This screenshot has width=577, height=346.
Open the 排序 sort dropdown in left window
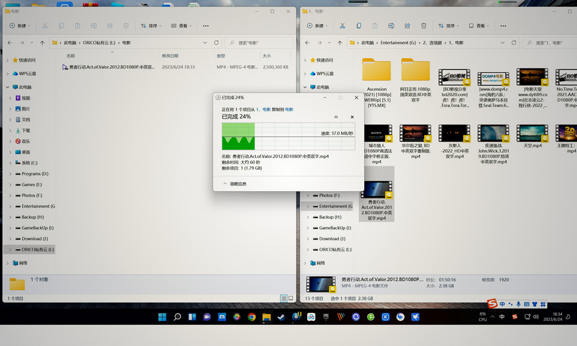[x=150, y=26]
